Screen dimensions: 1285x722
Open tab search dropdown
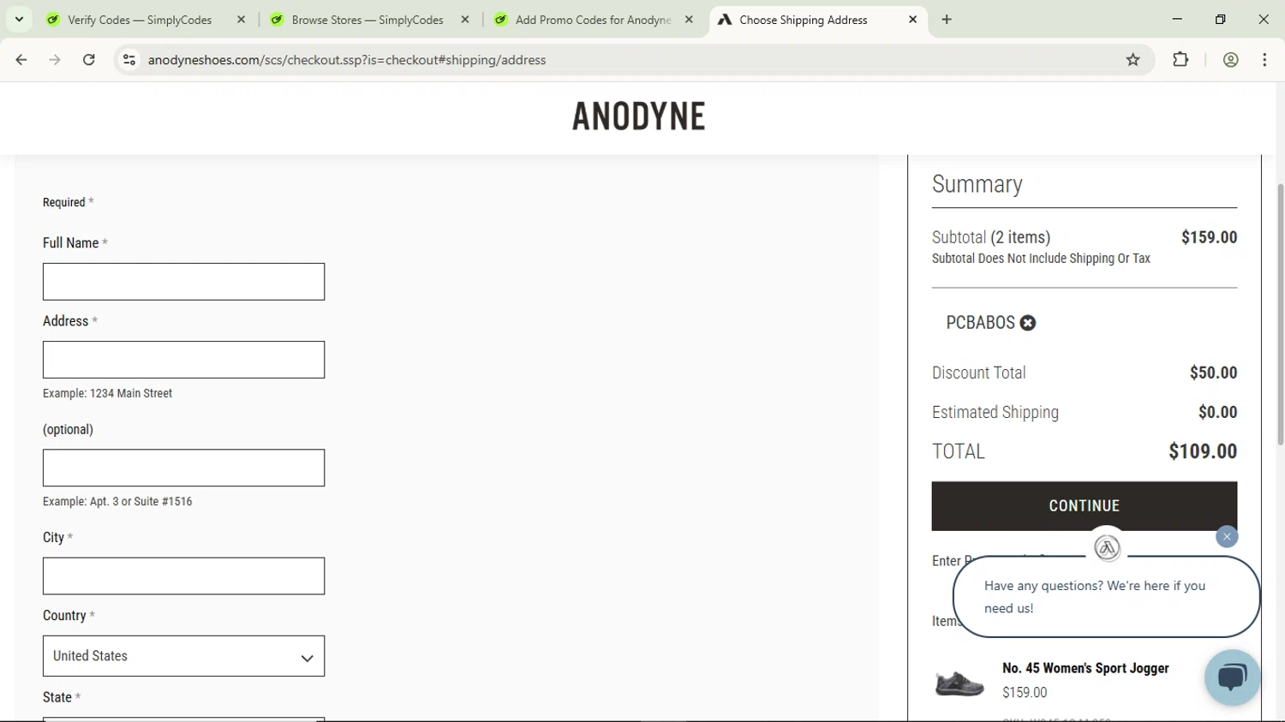[19, 20]
